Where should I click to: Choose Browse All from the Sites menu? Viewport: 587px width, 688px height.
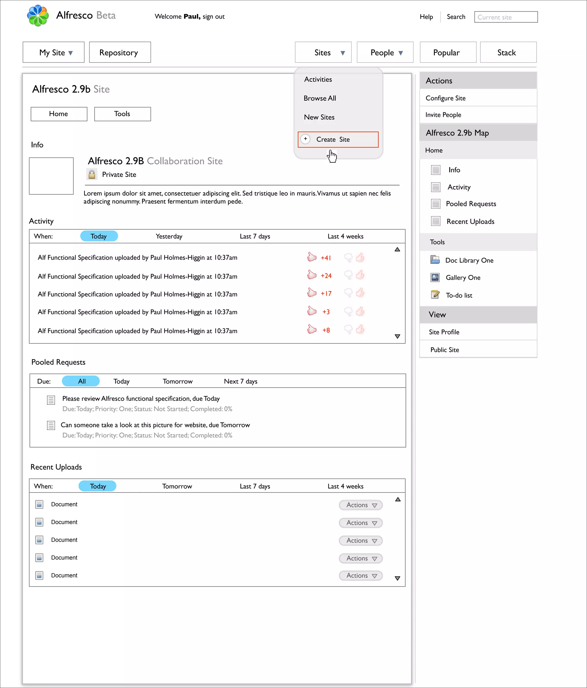pos(320,98)
